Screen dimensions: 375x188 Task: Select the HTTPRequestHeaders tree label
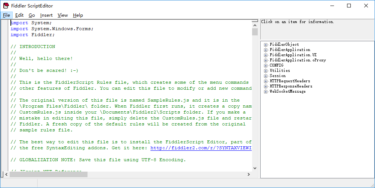pos(290,81)
